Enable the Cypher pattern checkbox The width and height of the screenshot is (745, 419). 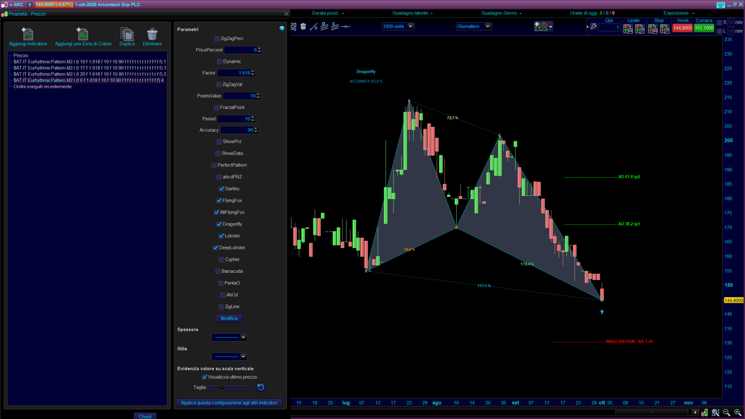point(222,260)
